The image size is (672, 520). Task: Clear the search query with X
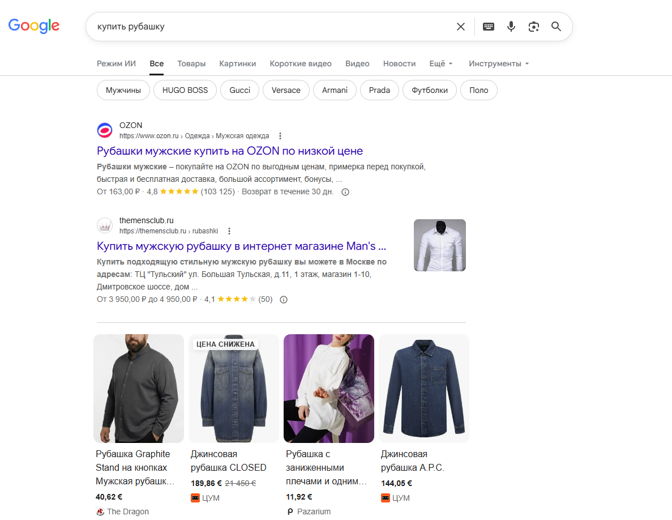point(461,27)
